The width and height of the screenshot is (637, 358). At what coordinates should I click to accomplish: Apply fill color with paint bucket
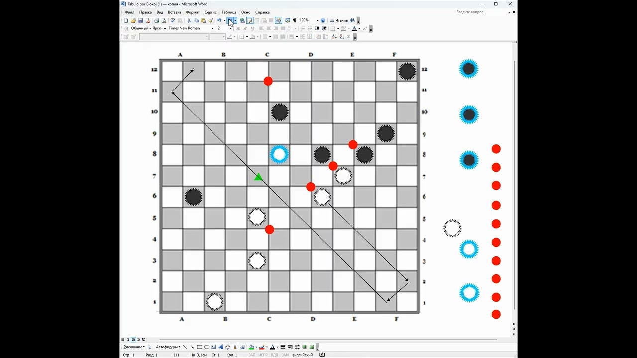pyautogui.click(x=251, y=347)
